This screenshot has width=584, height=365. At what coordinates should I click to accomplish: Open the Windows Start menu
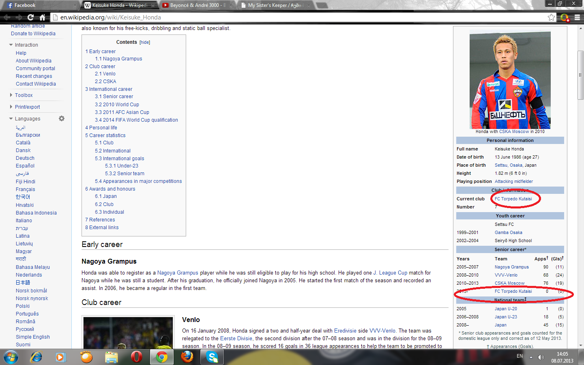pyautogui.click(x=11, y=357)
